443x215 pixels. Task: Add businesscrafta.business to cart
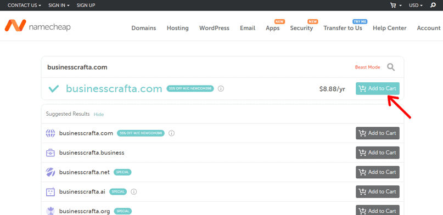(378, 152)
